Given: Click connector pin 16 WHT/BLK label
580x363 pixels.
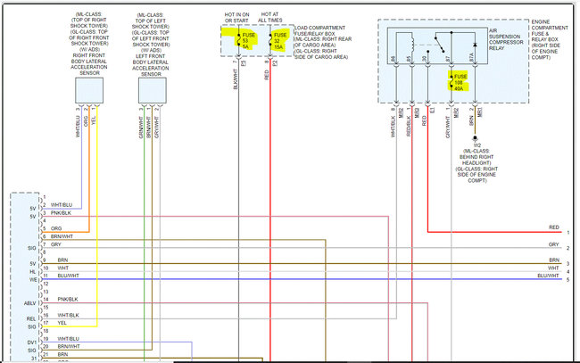Looking at the screenshot, I should pos(68,316).
